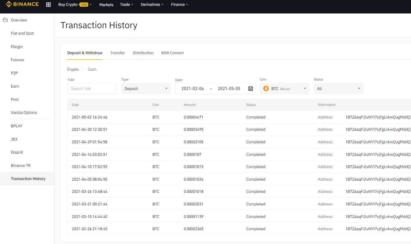The height and width of the screenshot is (244, 411).
Task: Click the Information column header
Action: [x=327, y=105]
